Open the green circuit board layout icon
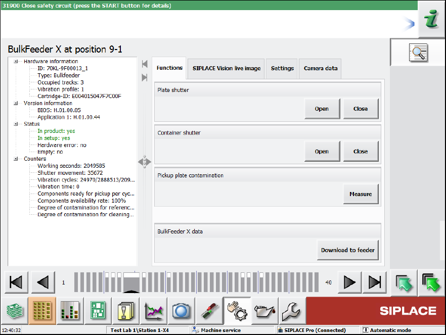446x335 pixels. 98,311
